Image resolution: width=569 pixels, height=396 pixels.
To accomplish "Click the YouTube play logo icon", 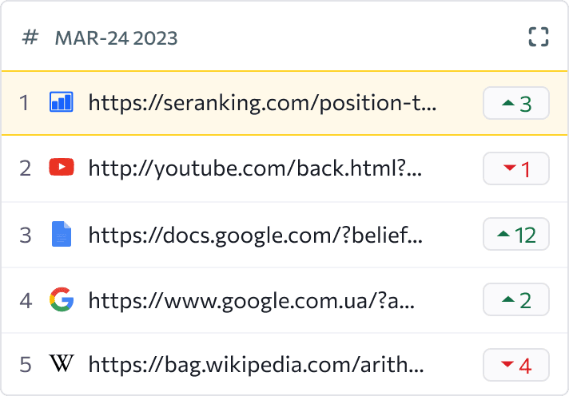I will pyautogui.click(x=62, y=167).
